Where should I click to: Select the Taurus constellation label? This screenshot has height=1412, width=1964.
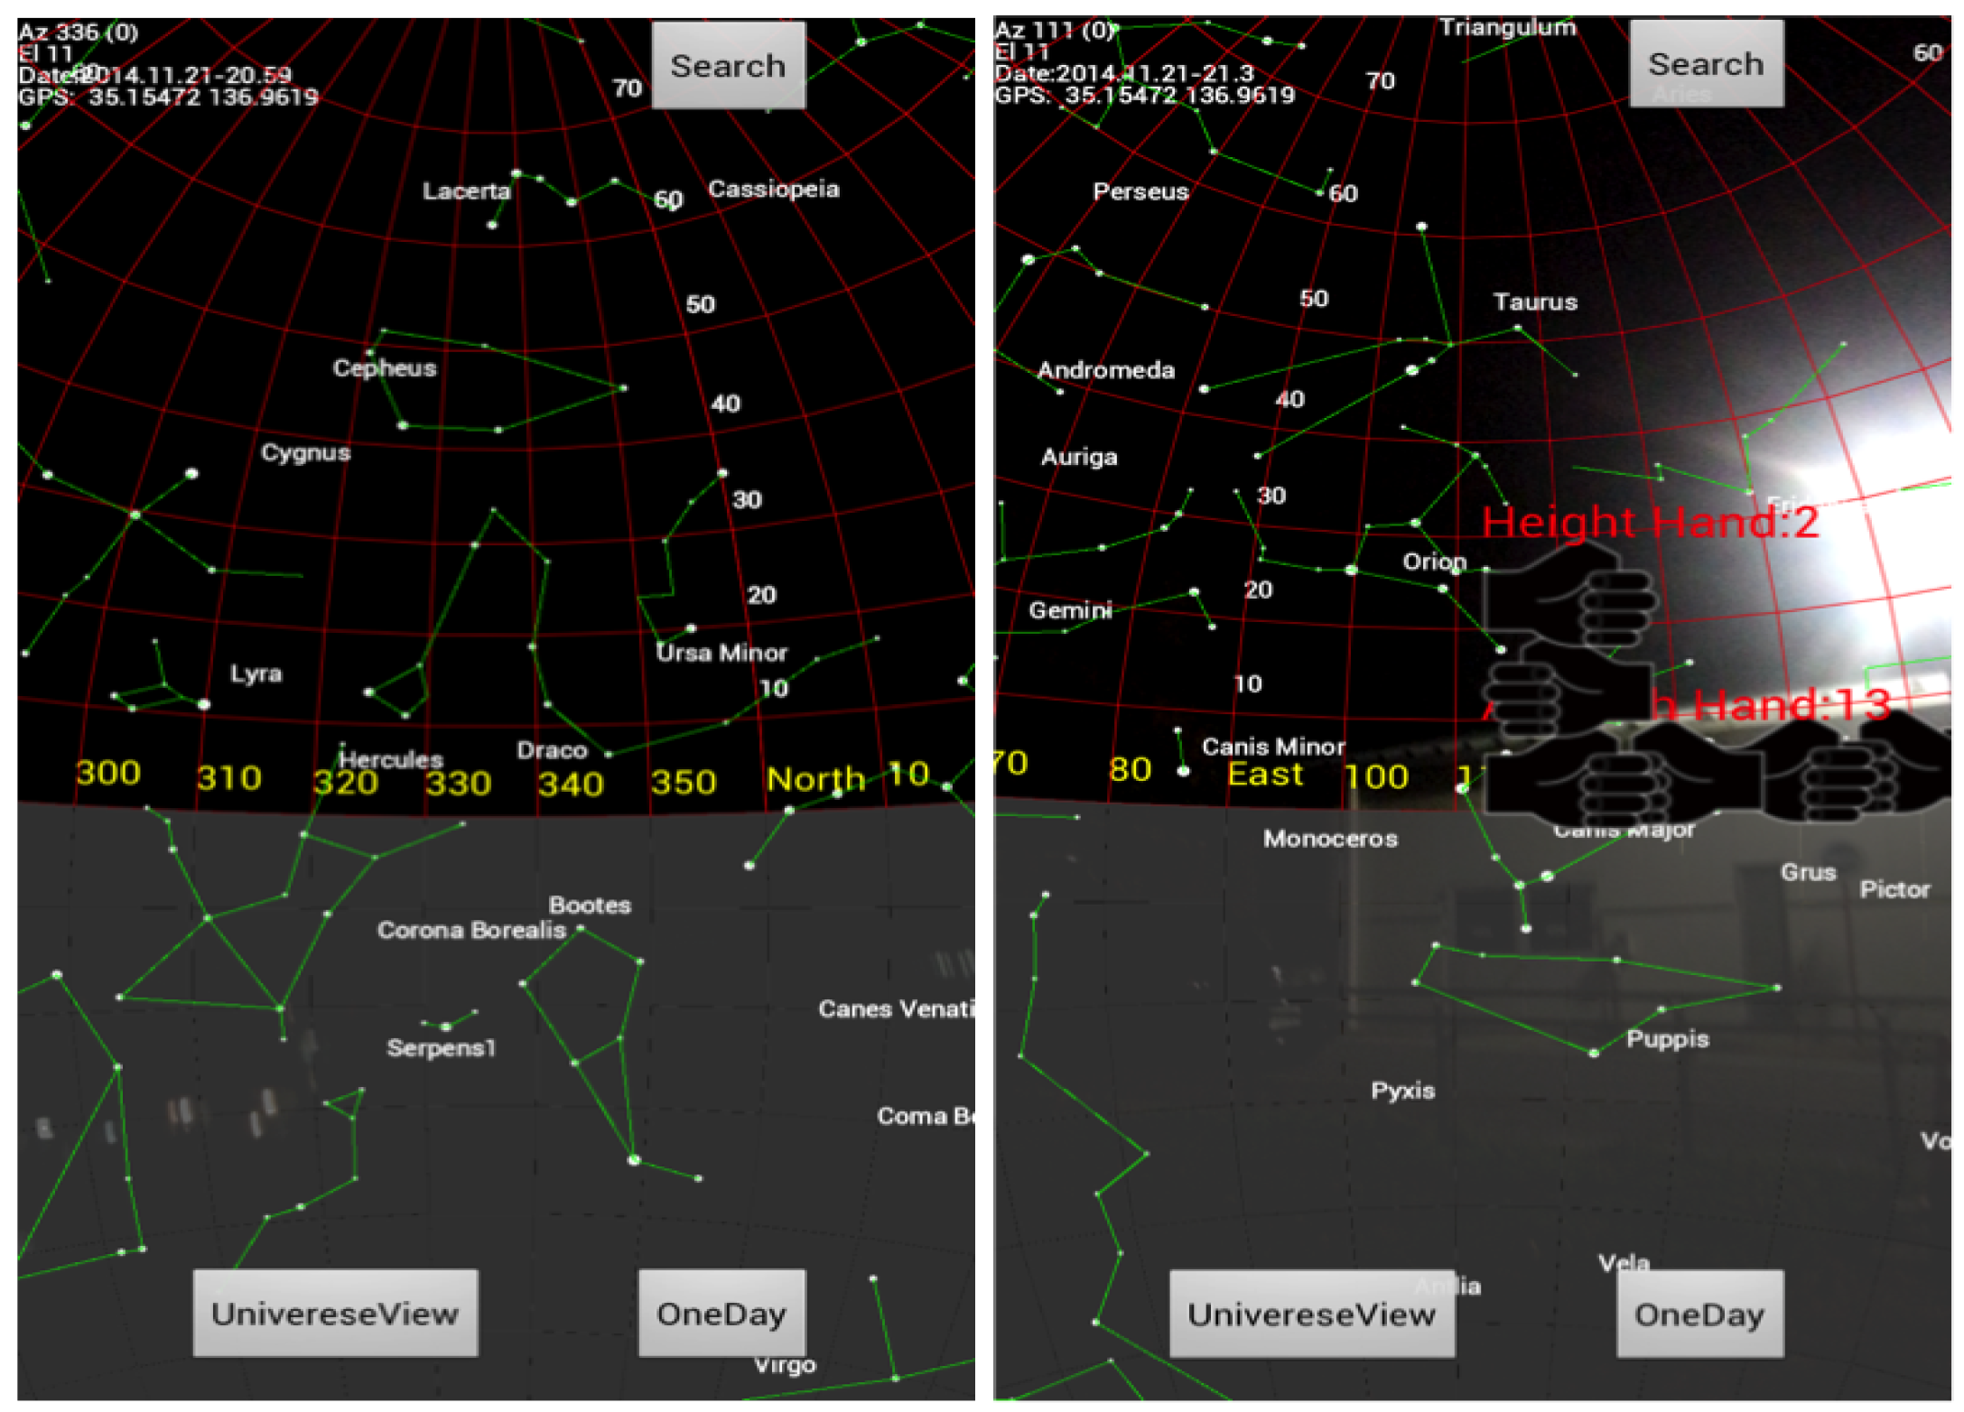pyautogui.click(x=1535, y=302)
